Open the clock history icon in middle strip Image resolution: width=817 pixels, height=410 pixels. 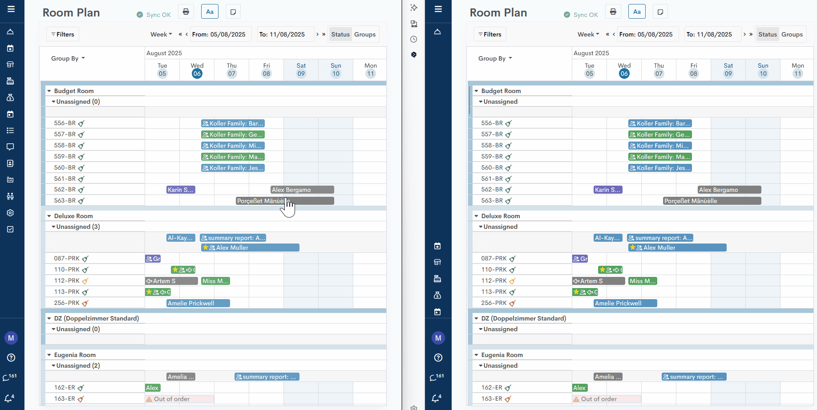(414, 39)
